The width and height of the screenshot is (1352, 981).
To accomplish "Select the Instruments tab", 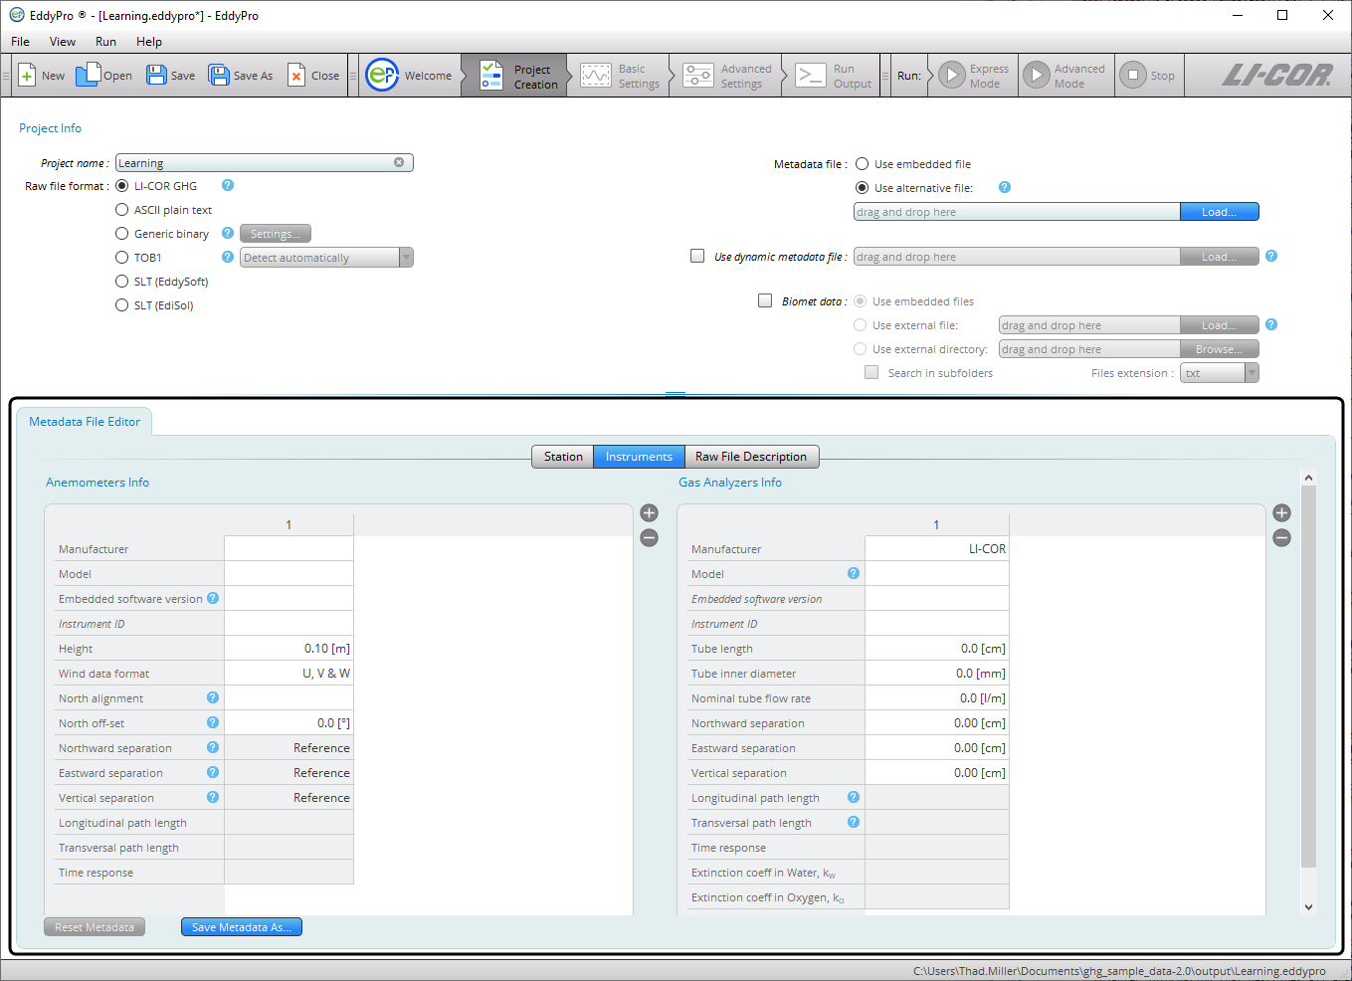I will point(639,457).
